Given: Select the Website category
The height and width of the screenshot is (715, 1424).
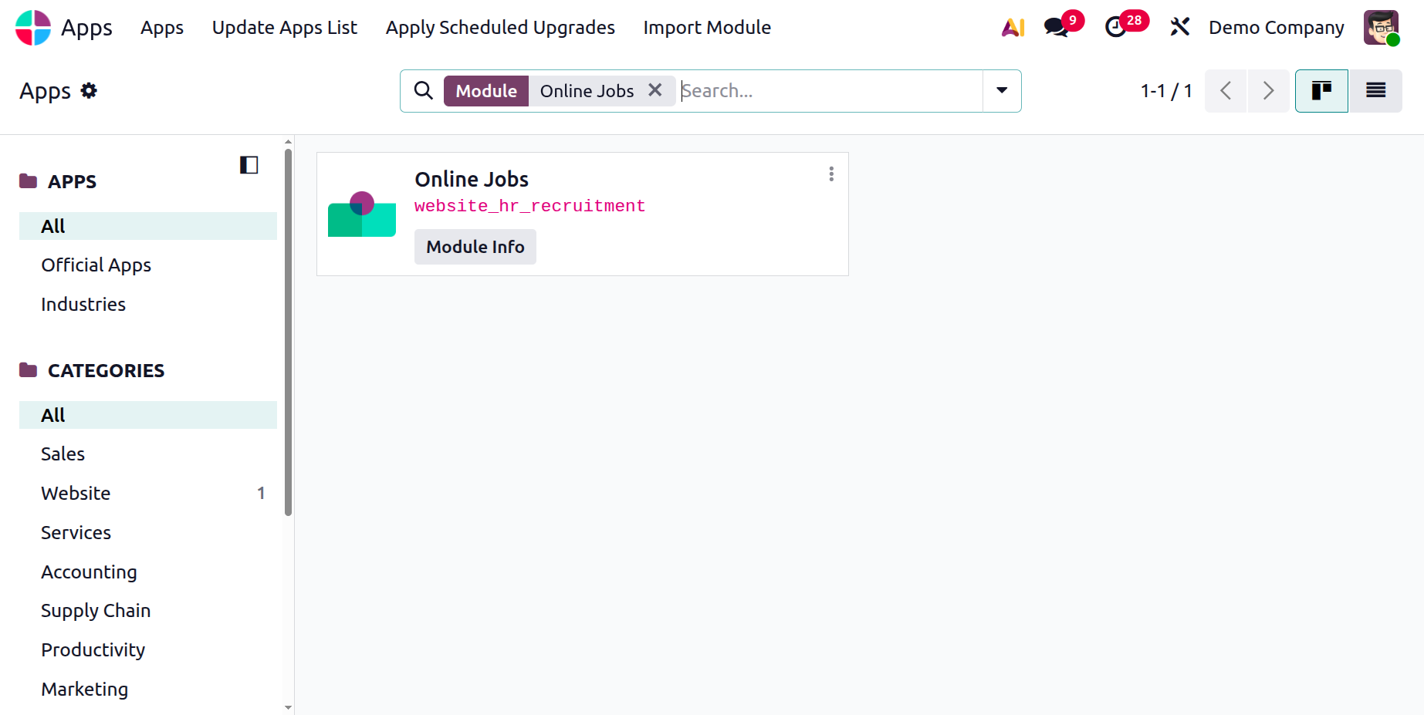Looking at the screenshot, I should coord(76,494).
